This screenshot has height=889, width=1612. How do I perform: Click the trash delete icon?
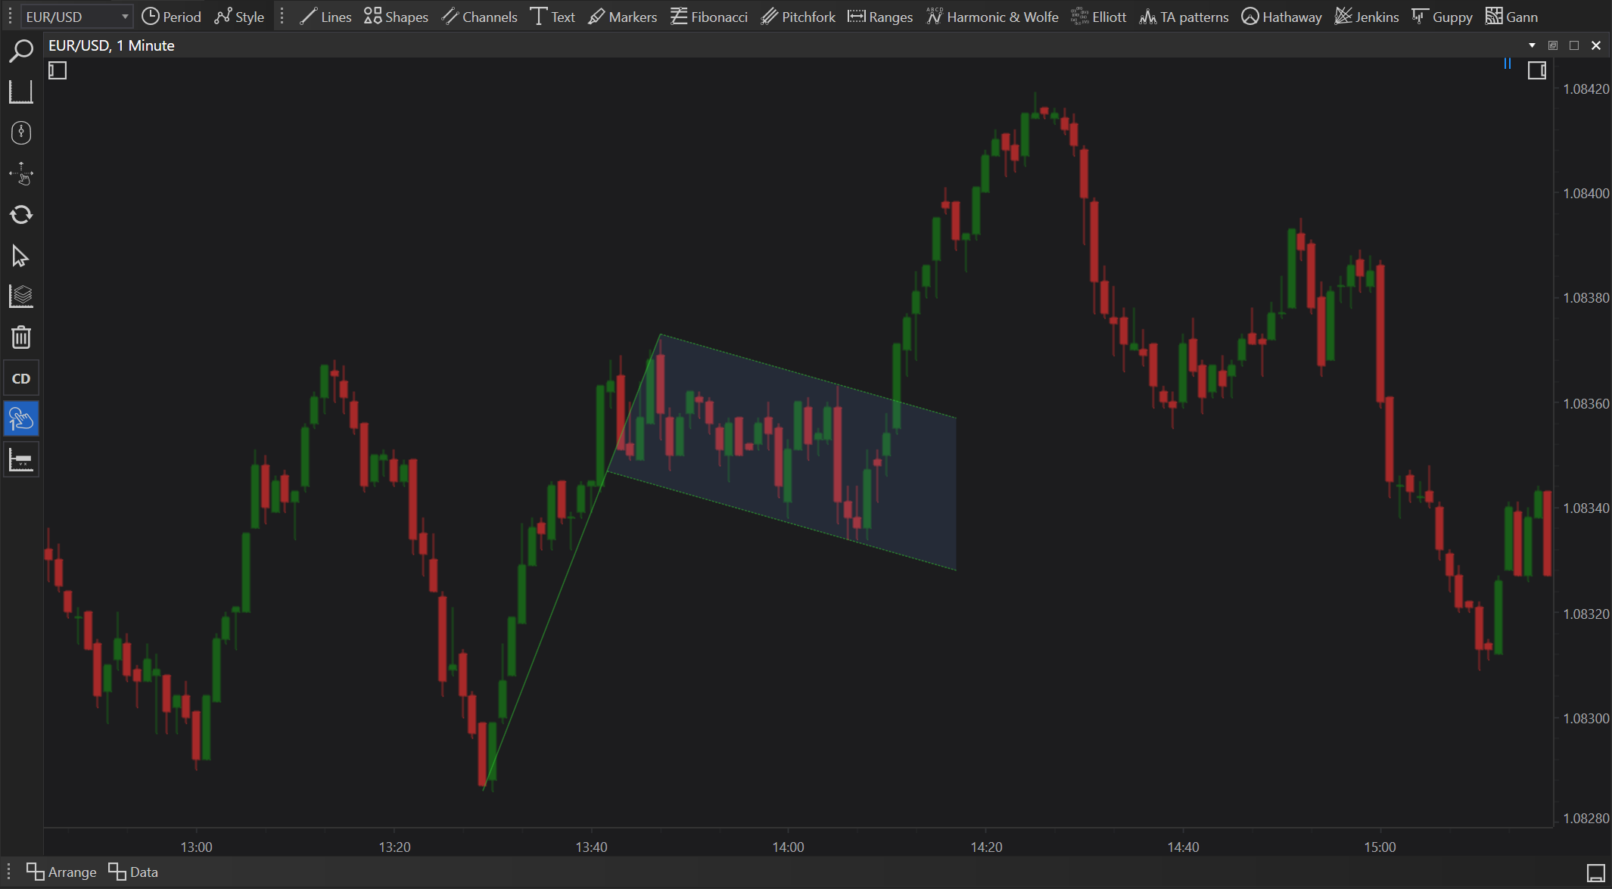[x=21, y=337]
